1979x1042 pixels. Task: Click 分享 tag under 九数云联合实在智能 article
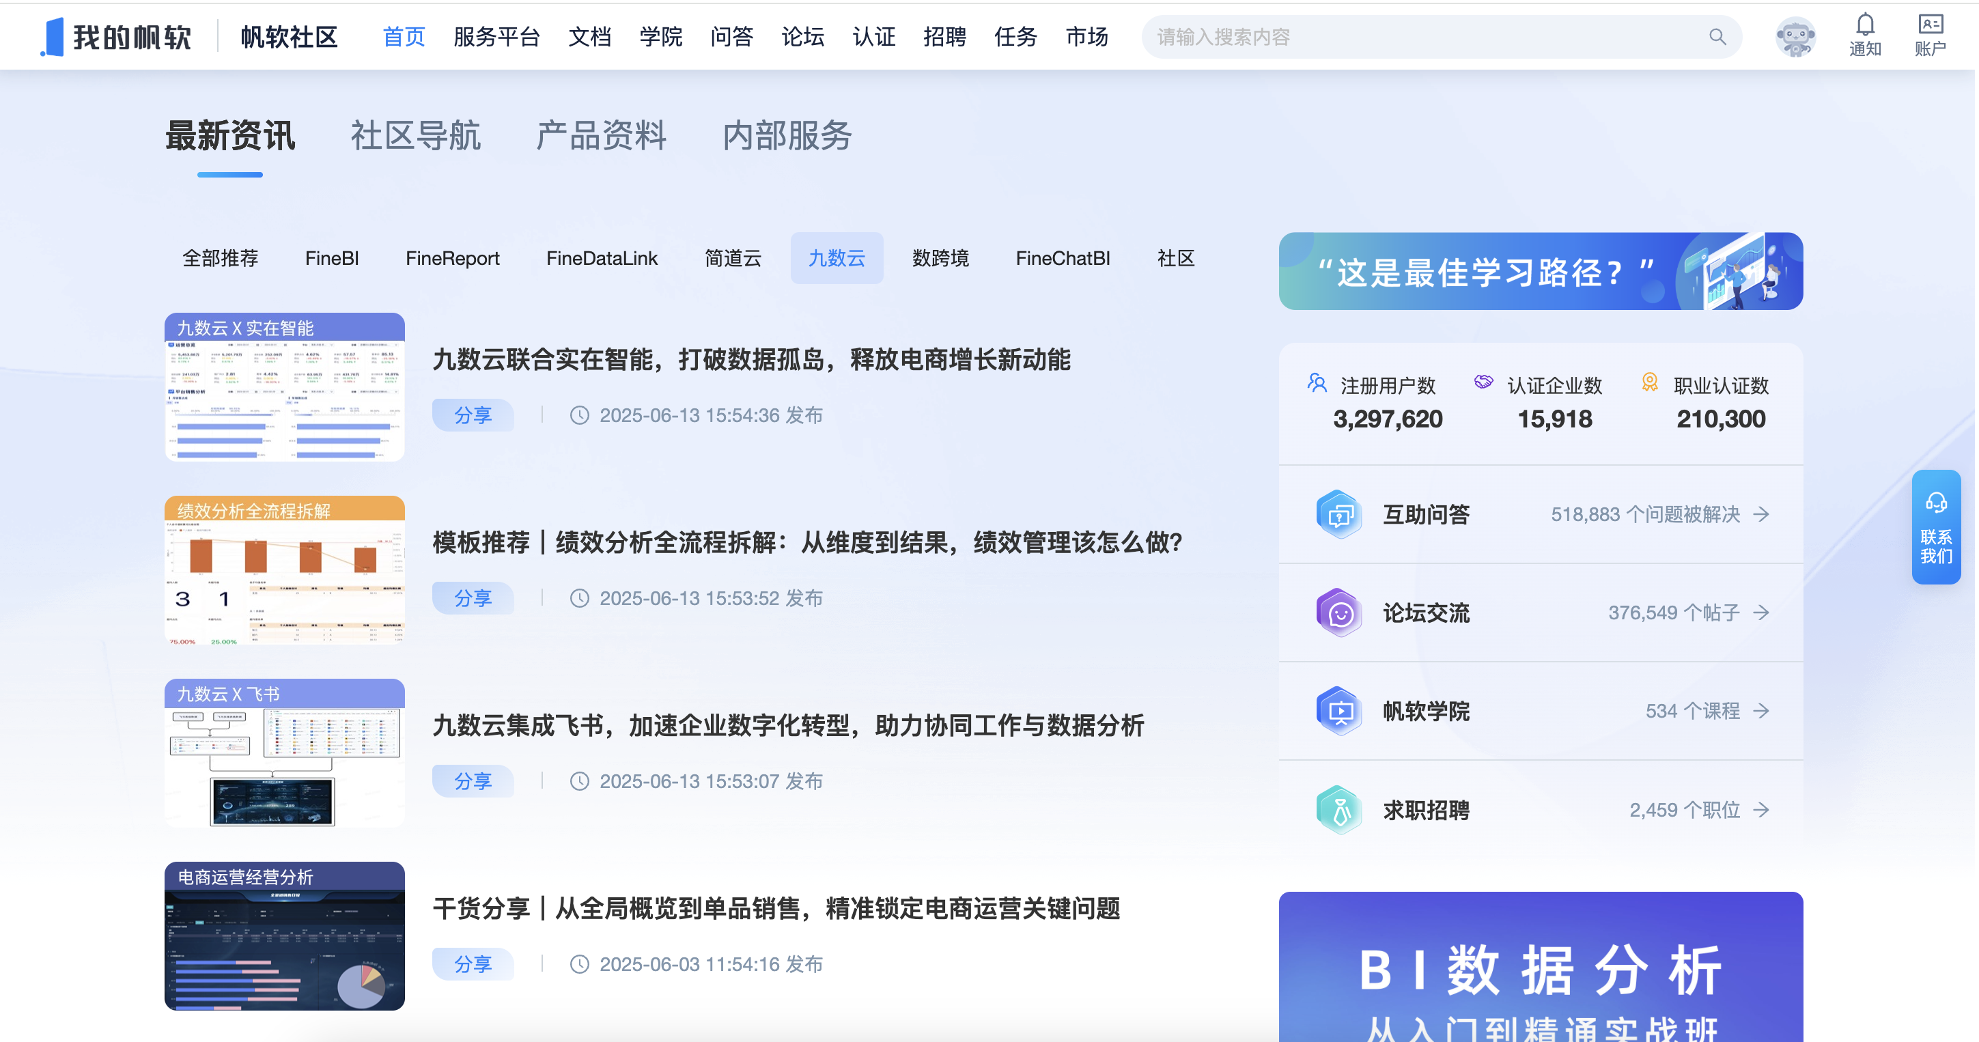(473, 415)
